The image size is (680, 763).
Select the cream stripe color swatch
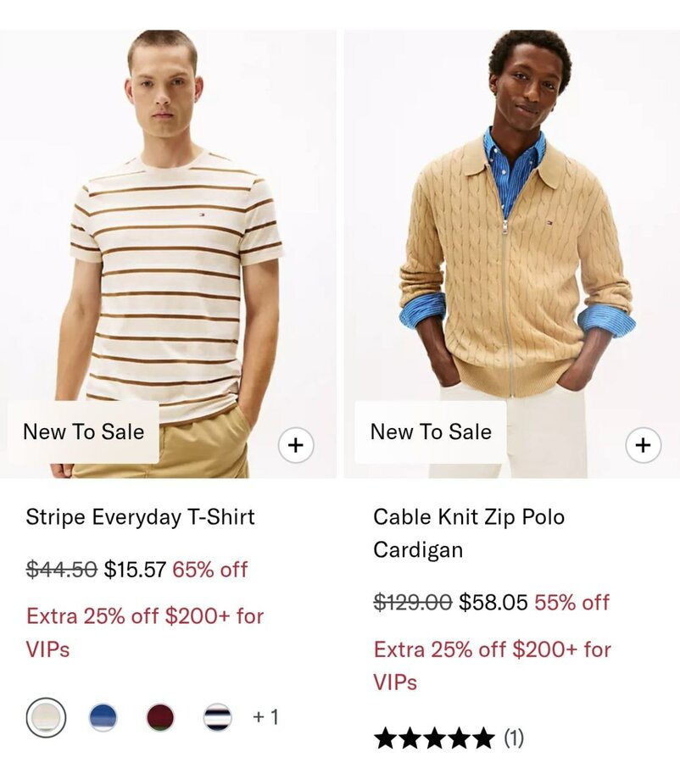[46, 718]
